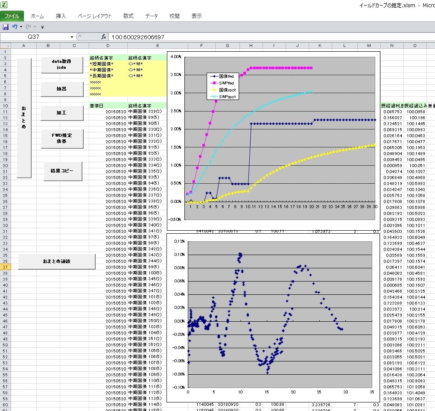Select the SWPspot legend entry in the chart

click(223, 97)
